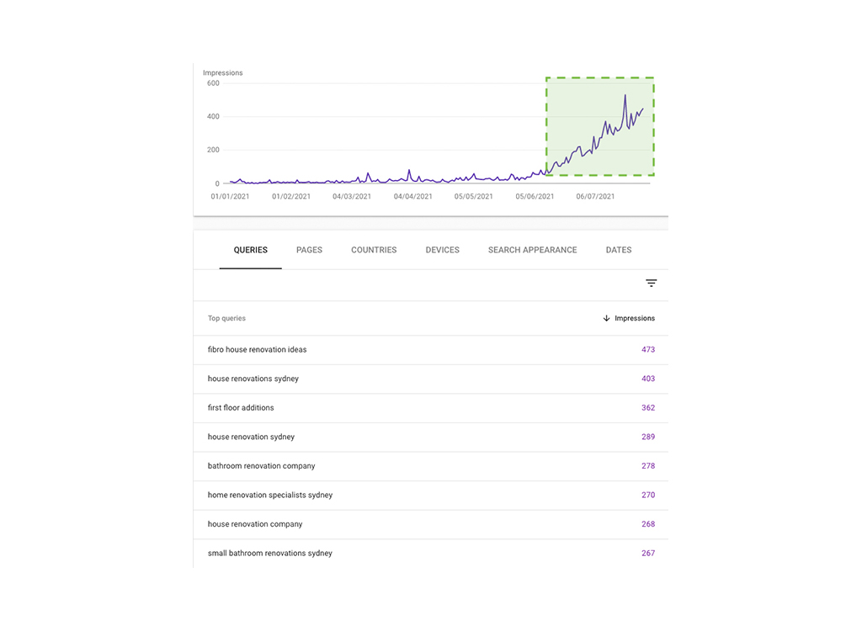Image resolution: width=862 pixels, height=631 pixels.
Task: Click the highlighted green region on the chart
Action: point(599,126)
